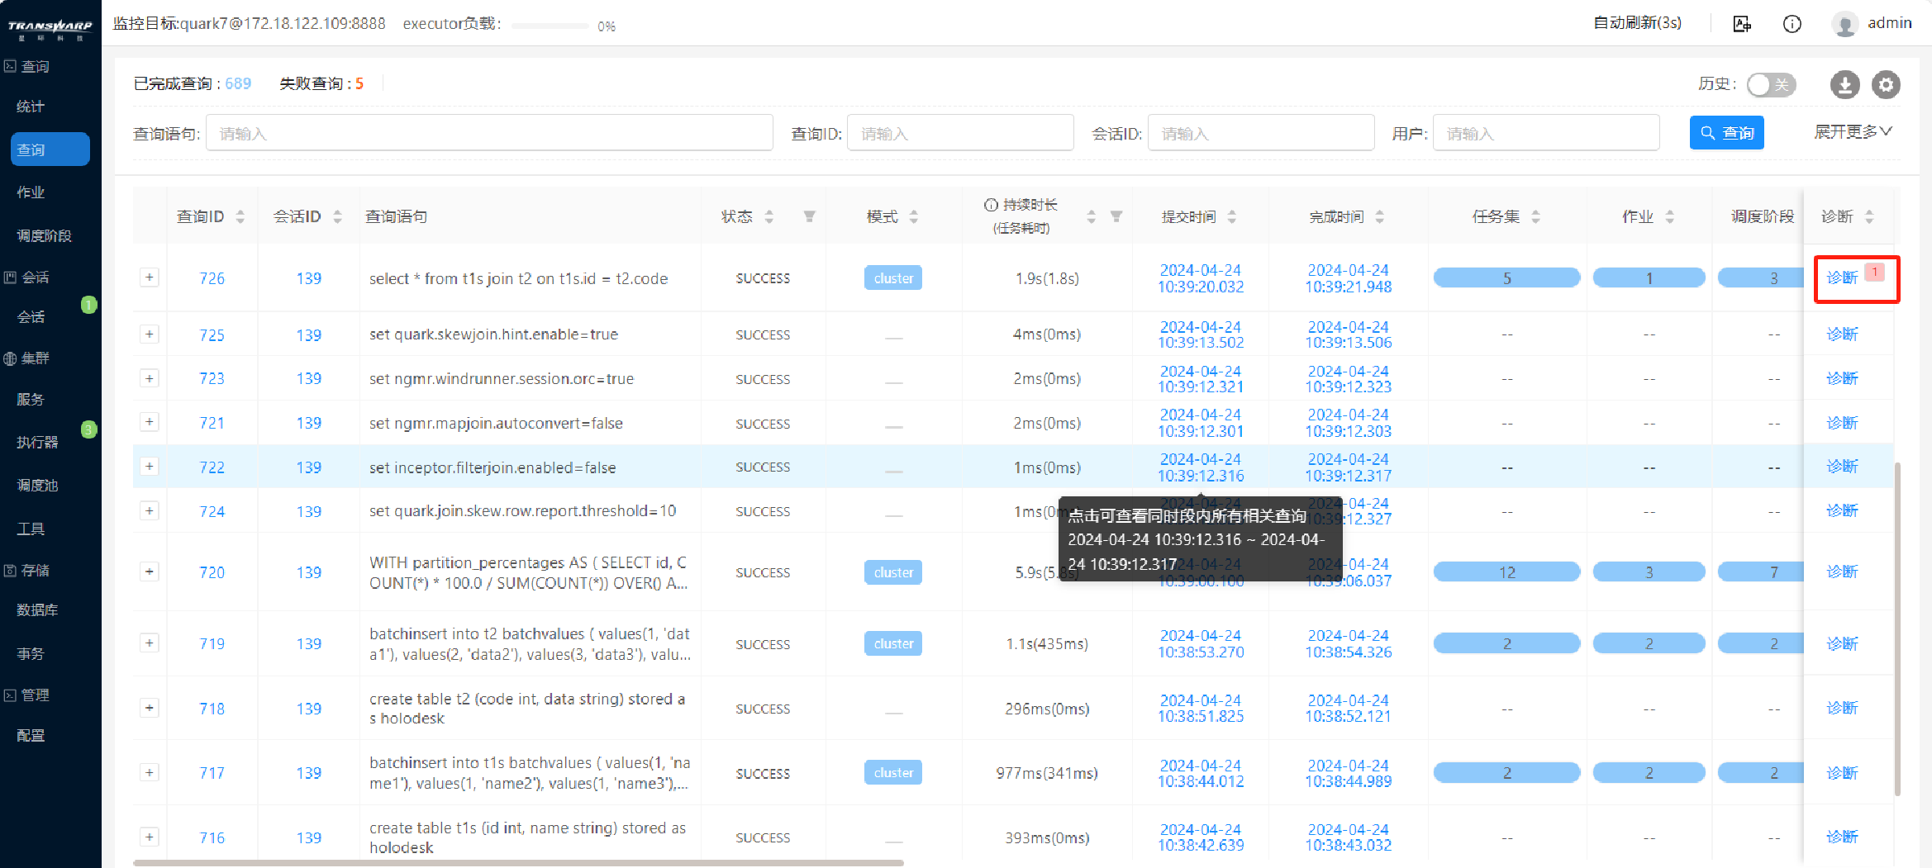Expand row for query 719
This screenshot has height=868, width=1932.
point(150,643)
